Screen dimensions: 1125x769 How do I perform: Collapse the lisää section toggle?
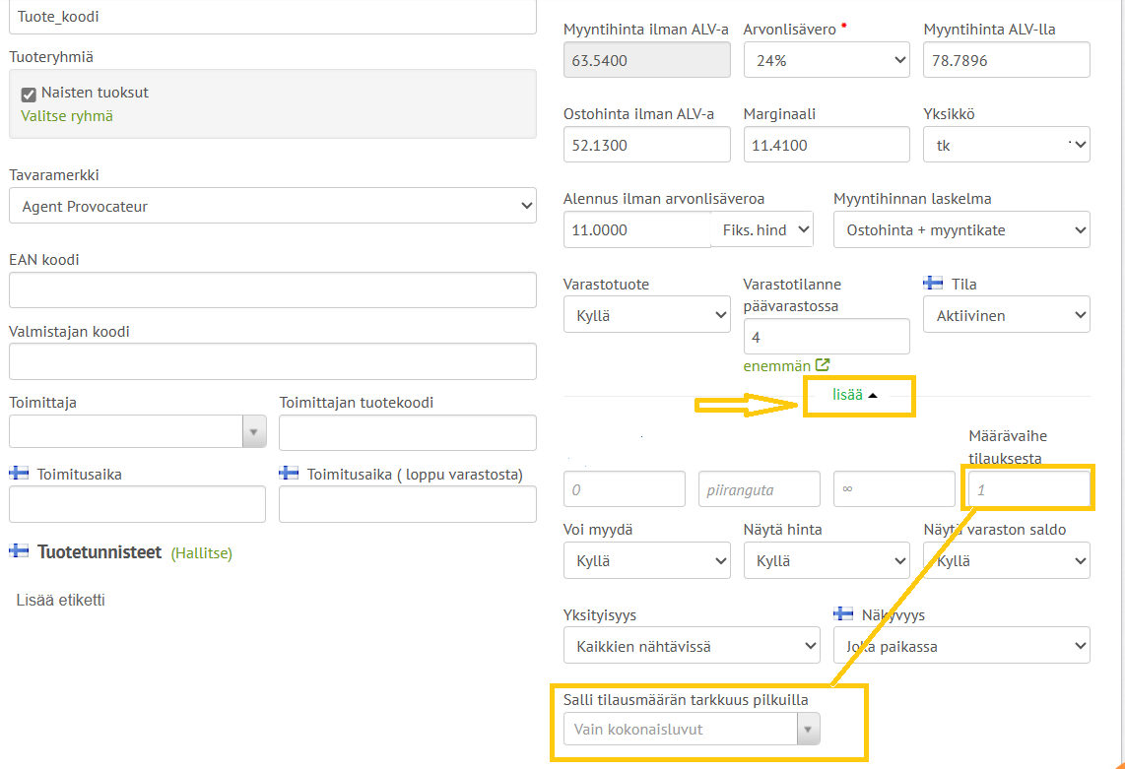[854, 395]
